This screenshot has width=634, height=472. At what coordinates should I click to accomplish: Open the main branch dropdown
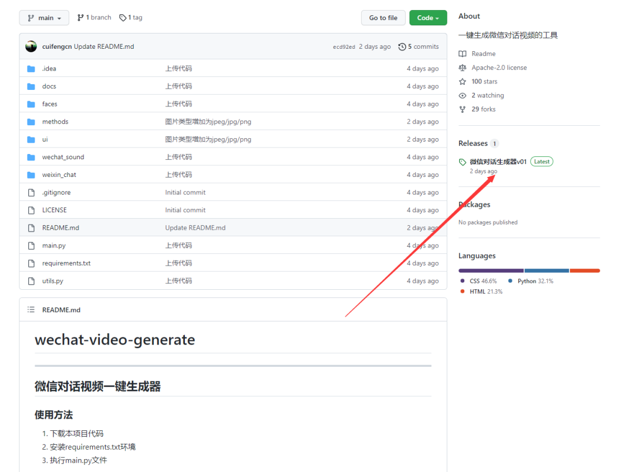(44, 18)
